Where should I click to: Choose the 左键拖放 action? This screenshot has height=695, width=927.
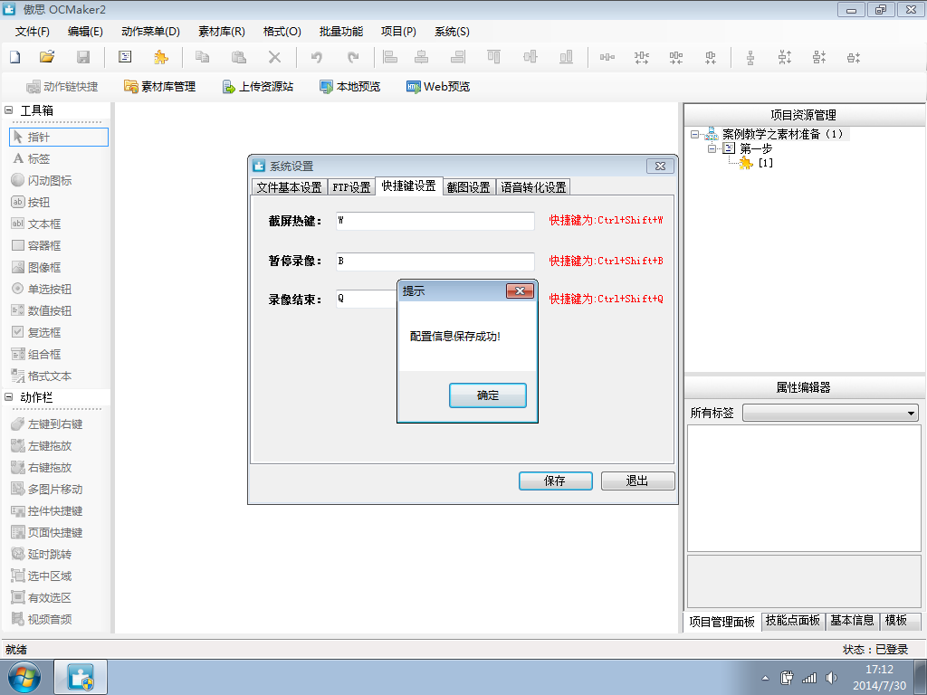(42, 446)
